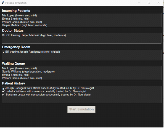Screen dimensions: 164x128
Task: Close the Hospital Simulation window
Action: pos(158,3)
